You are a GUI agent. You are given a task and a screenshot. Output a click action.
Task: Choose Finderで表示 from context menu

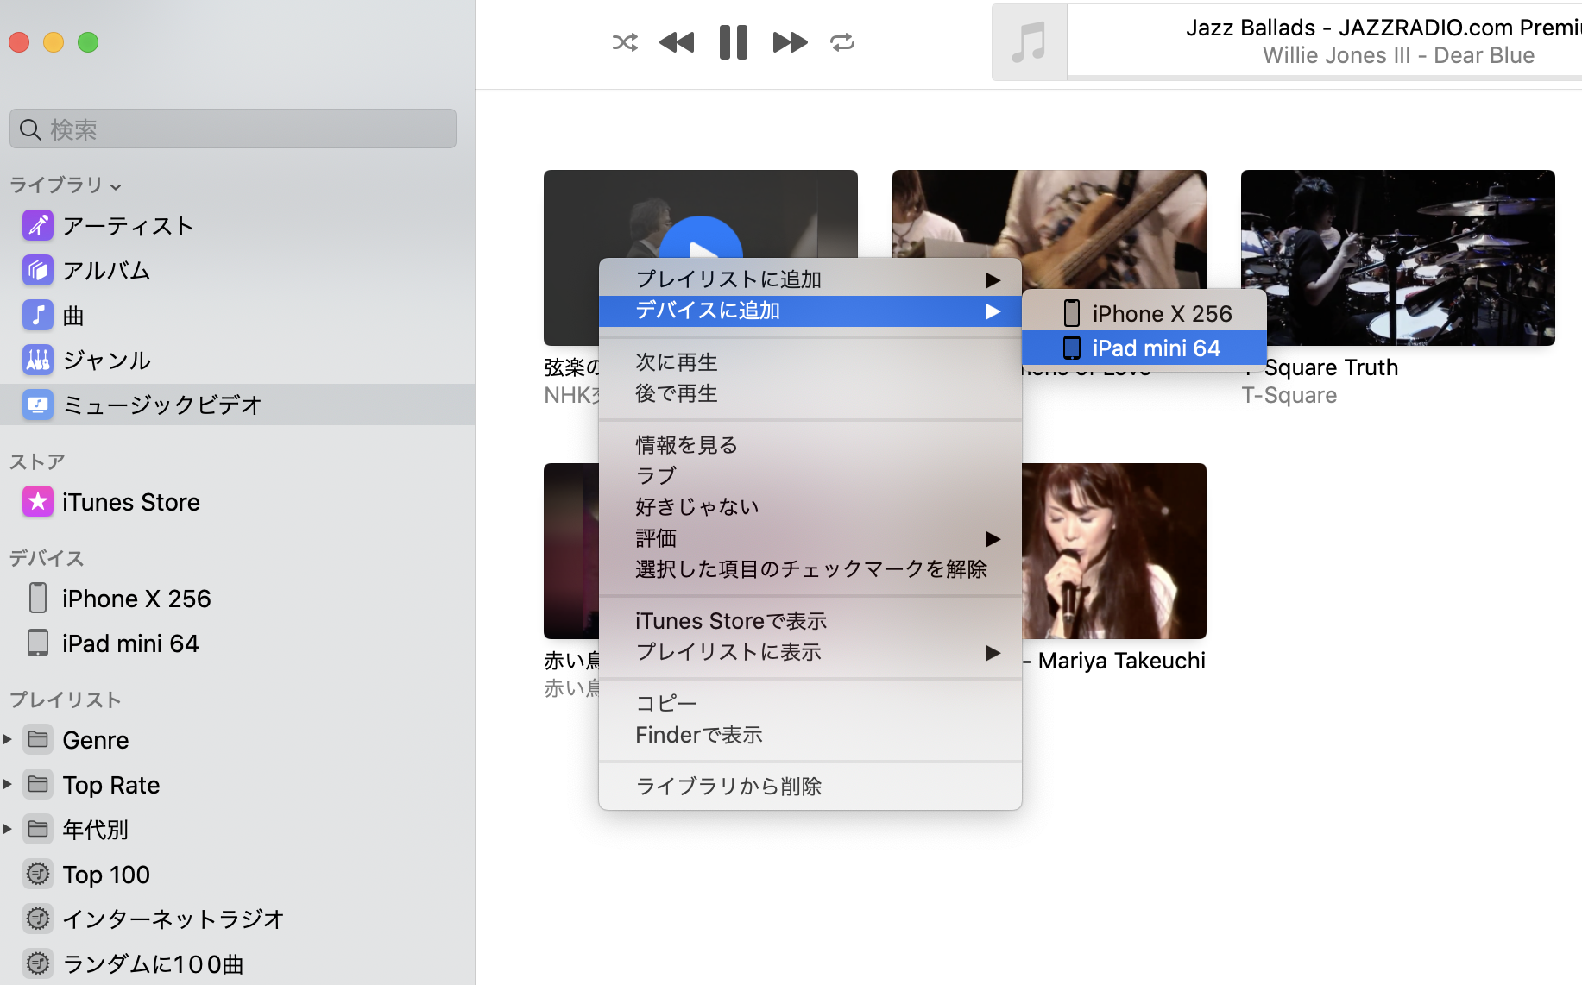pyautogui.click(x=810, y=735)
